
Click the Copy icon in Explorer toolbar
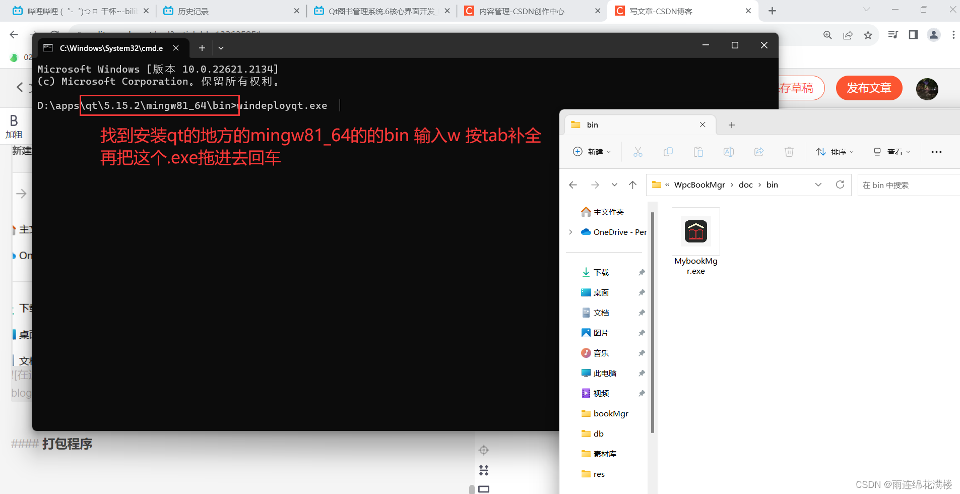(x=668, y=152)
